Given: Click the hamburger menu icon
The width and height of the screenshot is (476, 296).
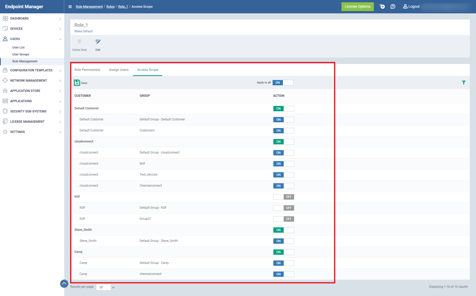Looking at the screenshot, I should click(x=70, y=7).
